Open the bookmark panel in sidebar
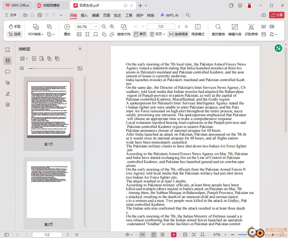288x238 pixels. tap(7, 50)
